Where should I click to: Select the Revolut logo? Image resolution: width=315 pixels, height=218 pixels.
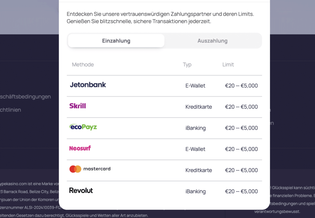(81, 190)
